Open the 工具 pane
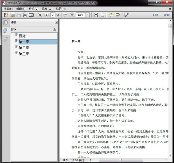The width and height of the screenshot is (174, 163). pos(155,15)
